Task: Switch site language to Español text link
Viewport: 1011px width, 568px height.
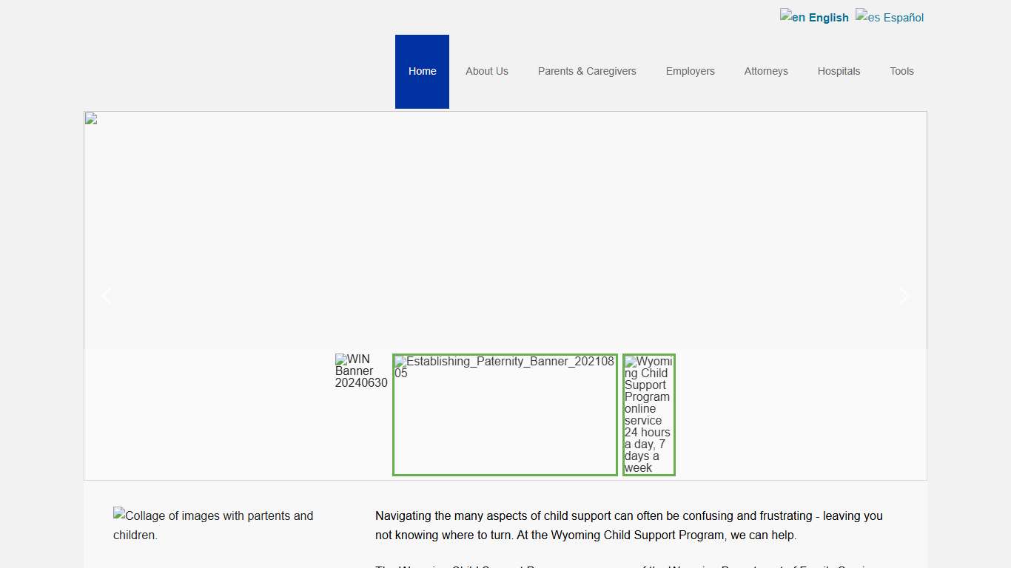Action: pyautogui.click(x=903, y=18)
